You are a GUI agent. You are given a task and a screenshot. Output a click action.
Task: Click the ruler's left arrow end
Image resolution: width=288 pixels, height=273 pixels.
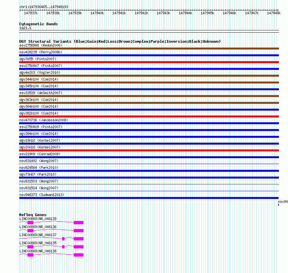point(20,10)
